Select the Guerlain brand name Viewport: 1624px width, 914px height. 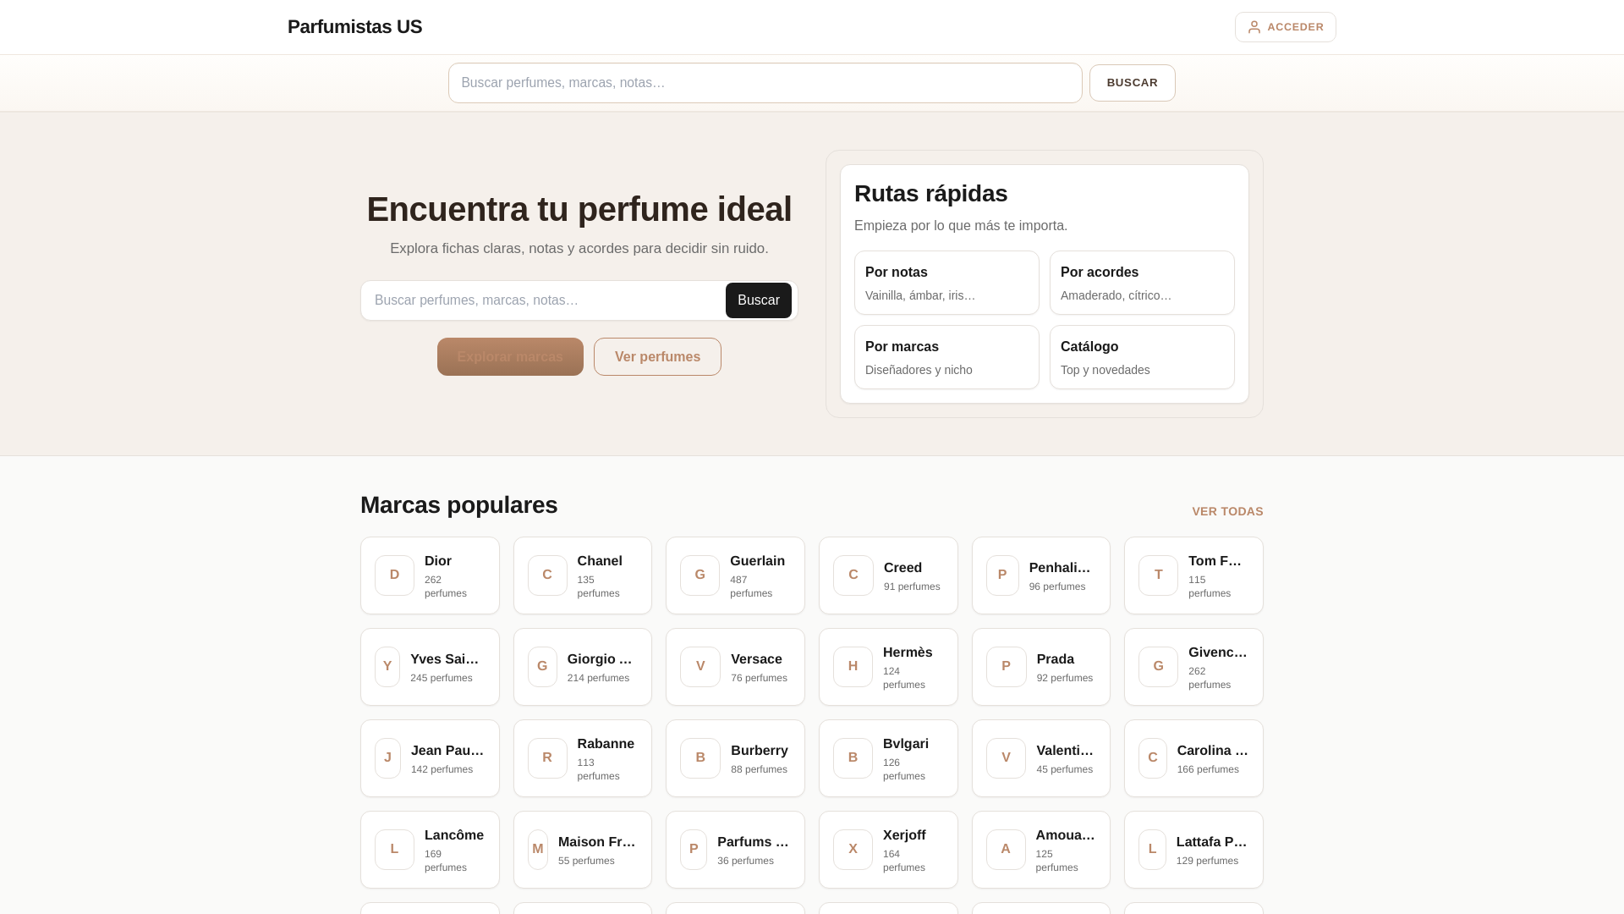point(757,561)
